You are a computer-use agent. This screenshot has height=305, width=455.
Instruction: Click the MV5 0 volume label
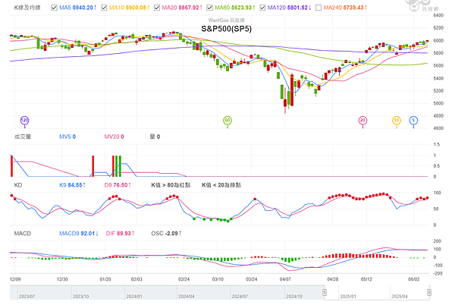pyautogui.click(x=67, y=137)
